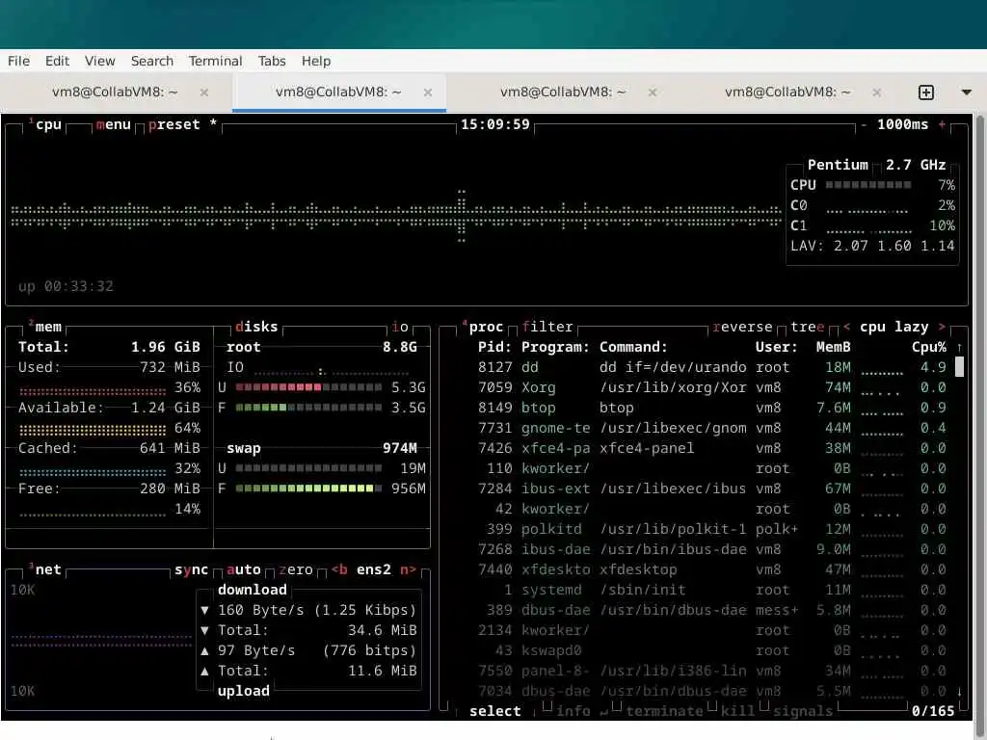Select the gnome-te process row

pos(711,428)
